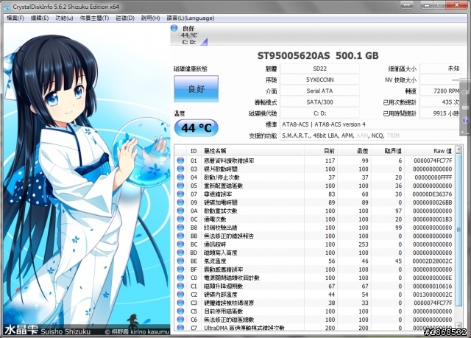Click the serial number field 5YX0CCNN

coord(319,80)
